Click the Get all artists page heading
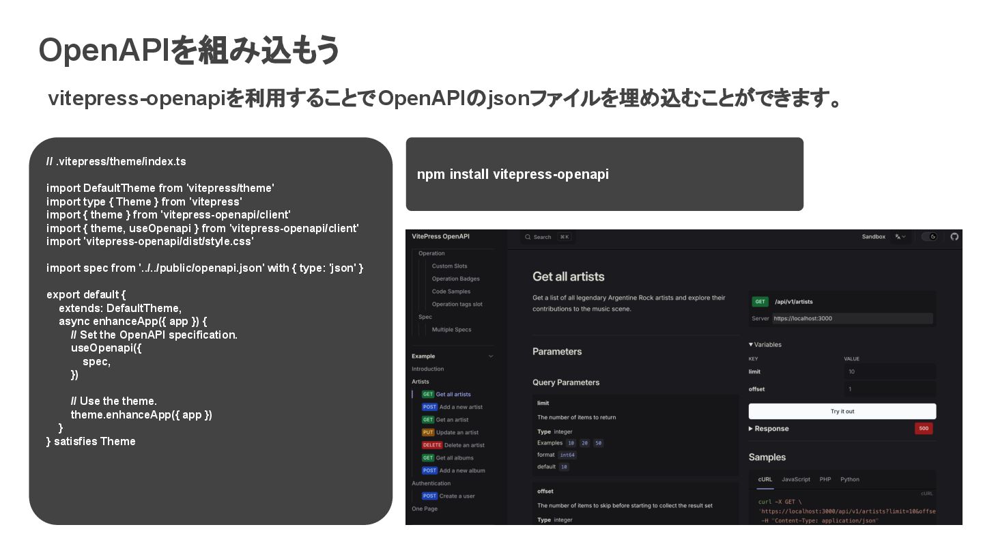The image size is (983, 553). 569,276
